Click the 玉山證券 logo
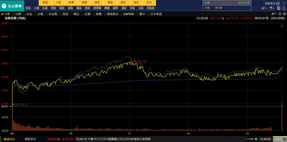Image resolution: width=287 pixels, height=142 pixels. coord(12,6)
